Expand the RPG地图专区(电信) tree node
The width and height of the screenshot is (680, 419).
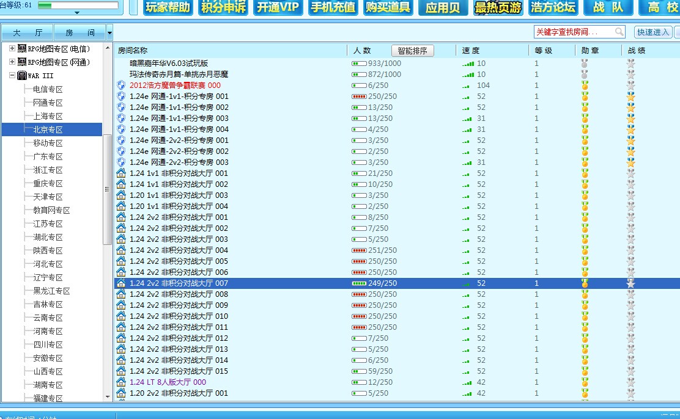[x=12, y=48]
